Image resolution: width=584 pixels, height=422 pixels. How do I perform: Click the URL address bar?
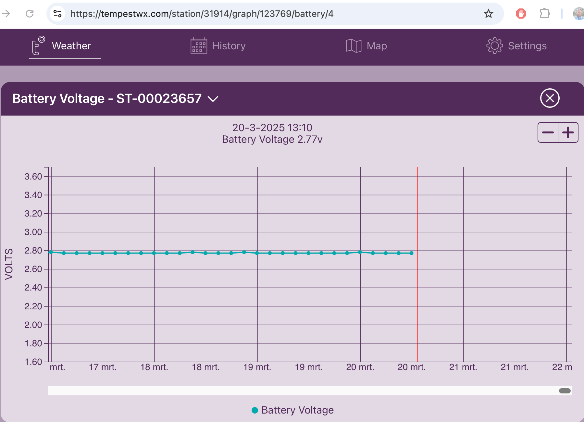coord(260,14)
